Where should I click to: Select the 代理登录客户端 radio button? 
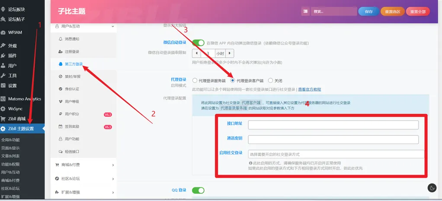[x=233, y=81]
